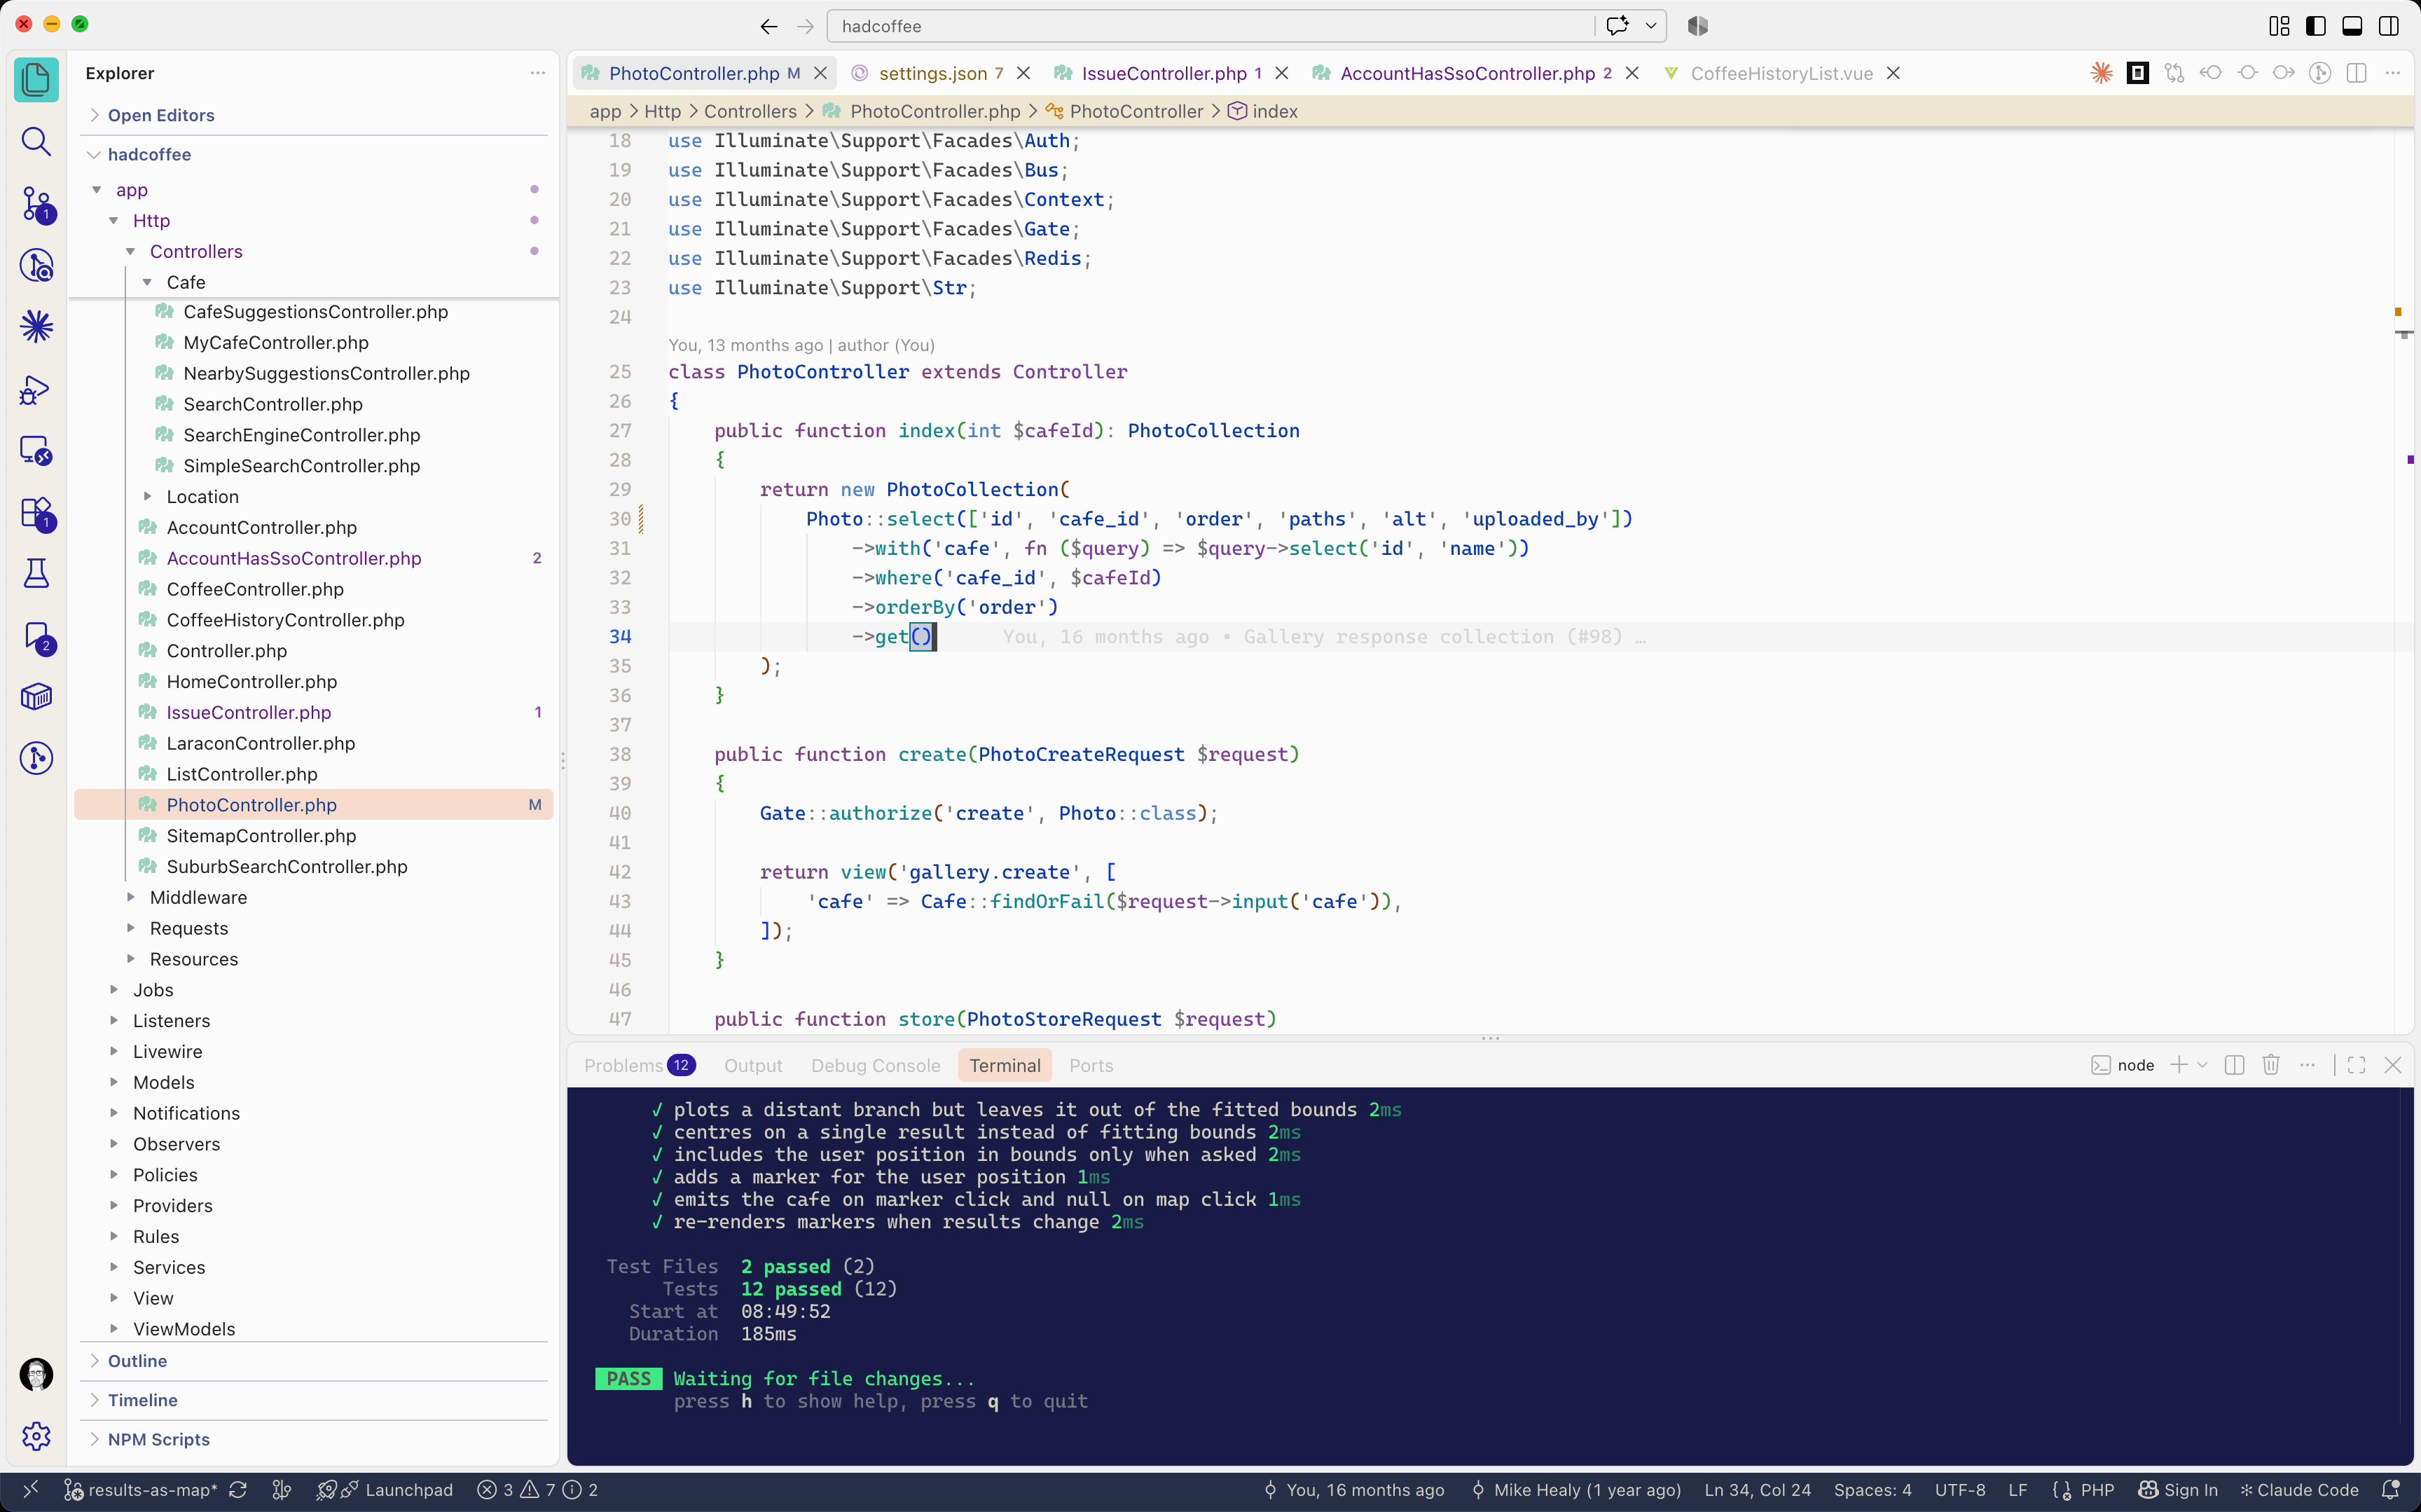Kill terminal with trash icon
Image resolution: width=2421 pixels, height=1512 pixels.
(x=2271, y=1065)
